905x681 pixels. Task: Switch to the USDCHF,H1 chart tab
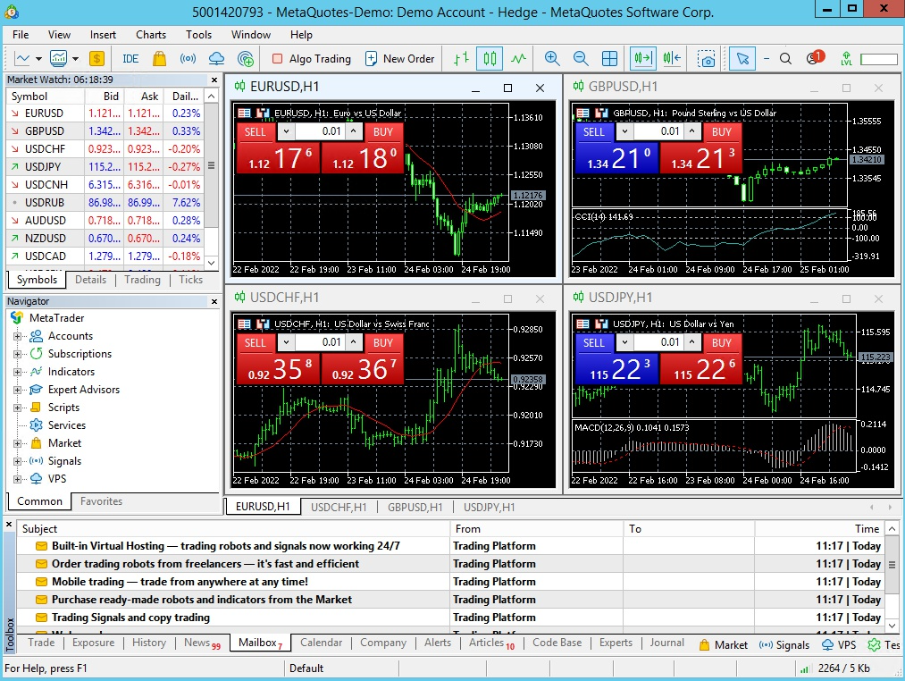click(x=339, y=507)
